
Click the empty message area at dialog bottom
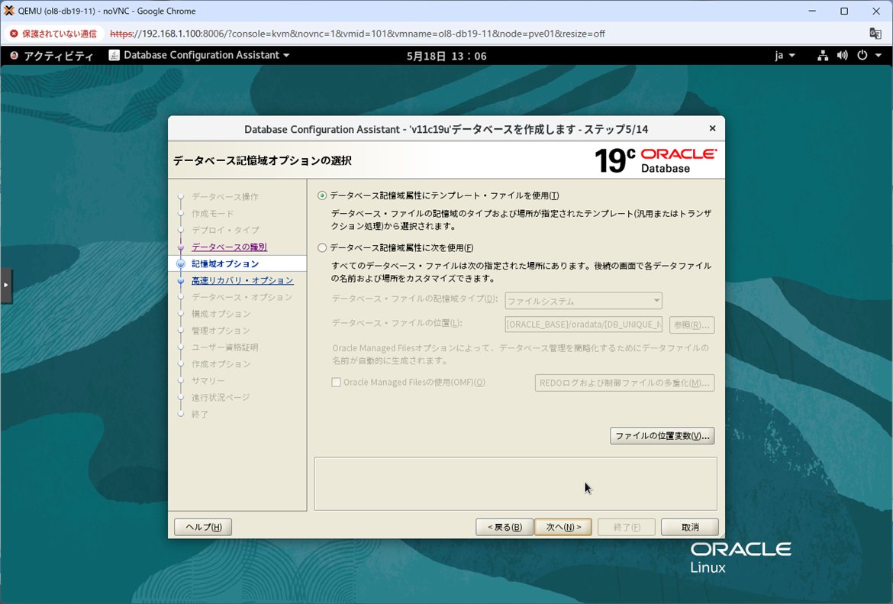515,484
